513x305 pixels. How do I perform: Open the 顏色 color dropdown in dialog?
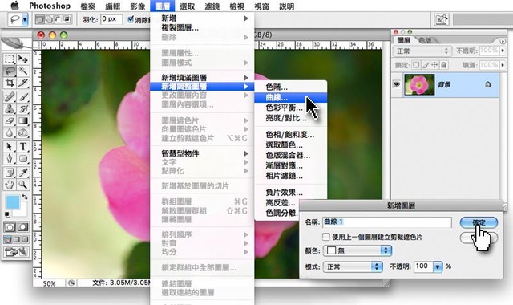click(357, 250)
